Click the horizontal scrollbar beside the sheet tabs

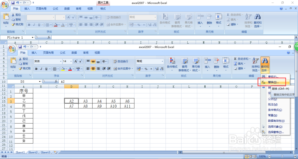[224, 152]
